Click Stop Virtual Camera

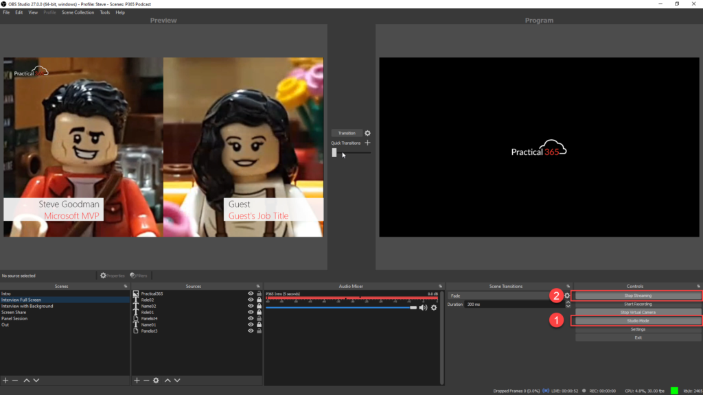coord(638,312)
